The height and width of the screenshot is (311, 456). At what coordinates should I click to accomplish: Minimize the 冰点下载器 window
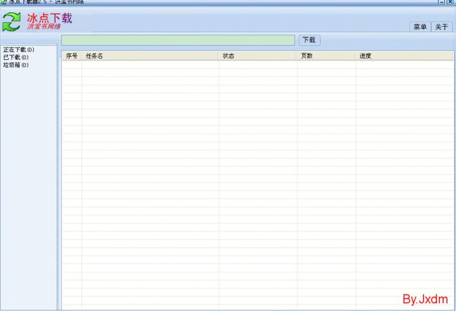pos(442,2)
